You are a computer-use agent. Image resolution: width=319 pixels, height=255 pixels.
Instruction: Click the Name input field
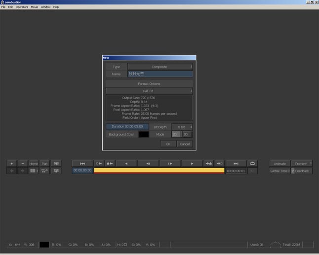click(x=160, y=74)
